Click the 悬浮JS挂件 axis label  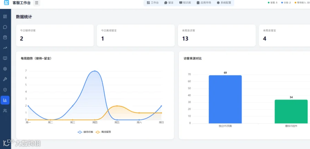coord(291,126)
